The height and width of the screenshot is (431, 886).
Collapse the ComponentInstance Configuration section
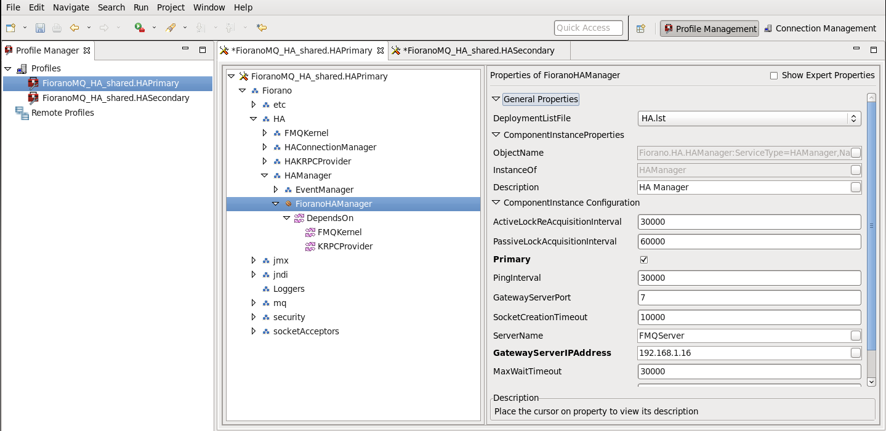click(497, 203)
